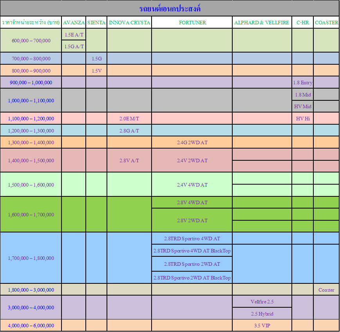This screenshot has width=340, height=332.
Task: Select the Fortuner 2.8V 2WD AT cell
Action: (x=192, y=220)
